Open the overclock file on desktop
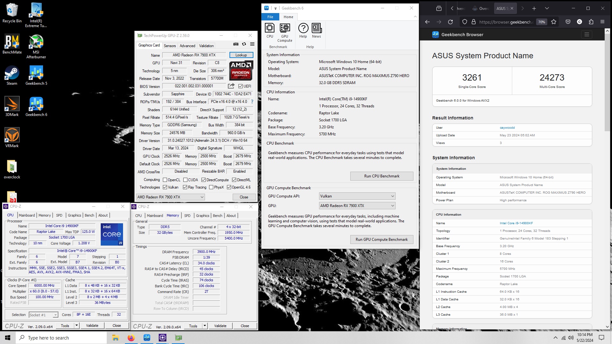The width and height of the screenshot is (612, 344). (12, 169)
